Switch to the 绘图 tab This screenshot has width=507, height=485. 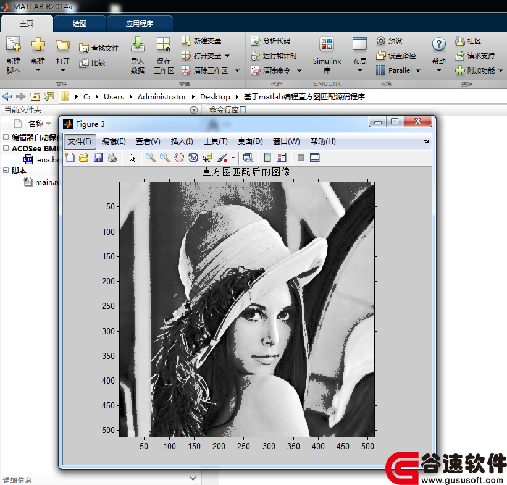pyautogui.click(x=80, y=23)
